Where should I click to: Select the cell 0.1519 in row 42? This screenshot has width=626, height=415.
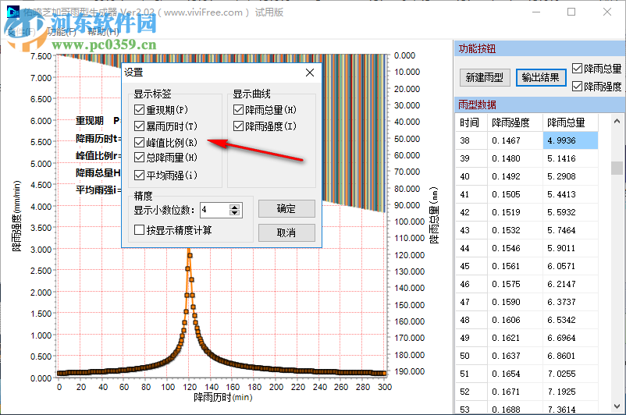pyautogui.click(x=514, y=212)
